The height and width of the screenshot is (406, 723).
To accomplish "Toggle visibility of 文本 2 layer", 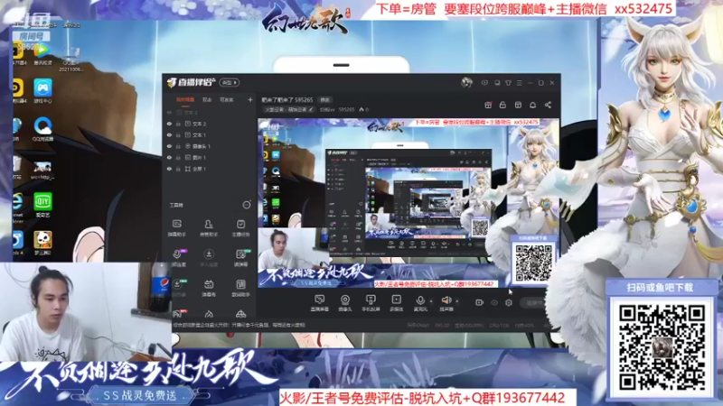I will pyautogui.click(x=169, y=124).
